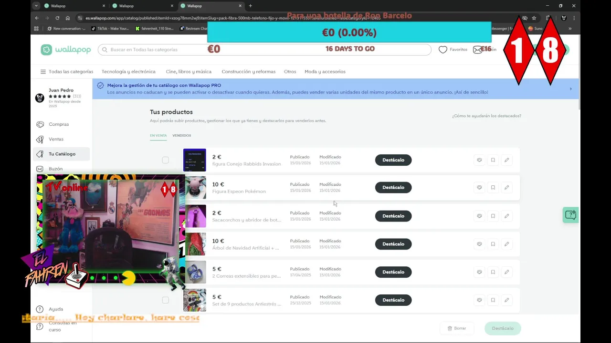
Task: Open pencil editor for the Sacacorchos listing
Action: (506, 216)
